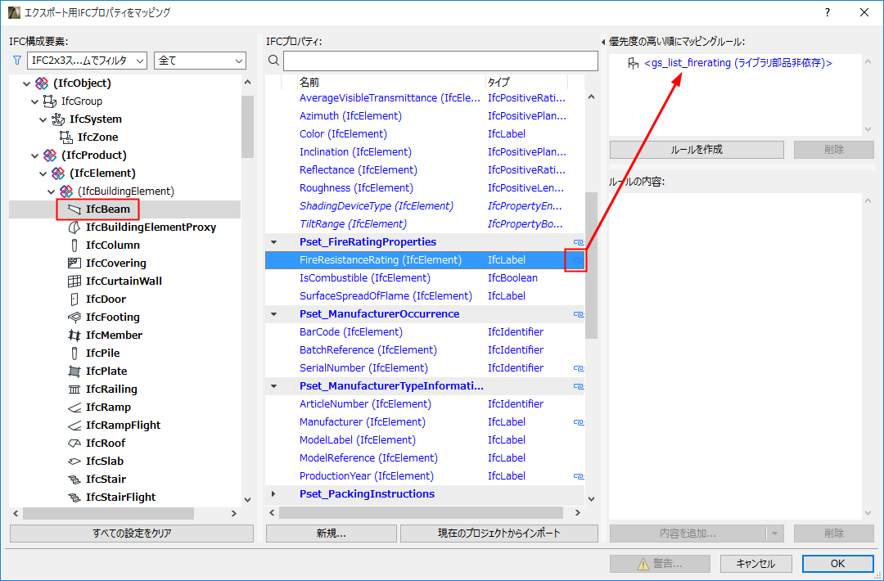Click the IfcSlab icon

pos(74,462)
